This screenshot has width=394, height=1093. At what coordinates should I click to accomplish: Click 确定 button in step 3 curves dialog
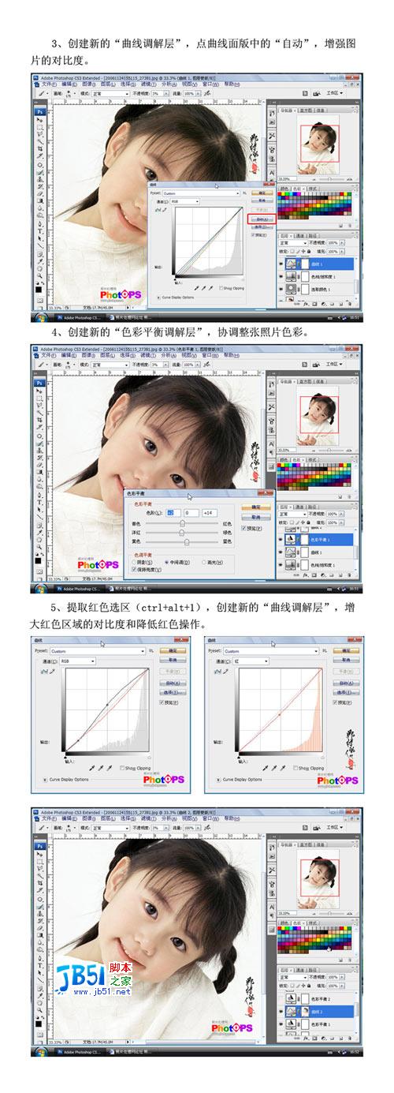262,193
